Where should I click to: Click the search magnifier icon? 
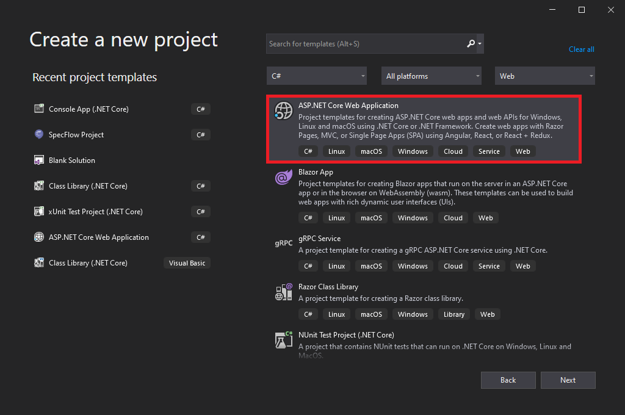[x=471, y=43]
